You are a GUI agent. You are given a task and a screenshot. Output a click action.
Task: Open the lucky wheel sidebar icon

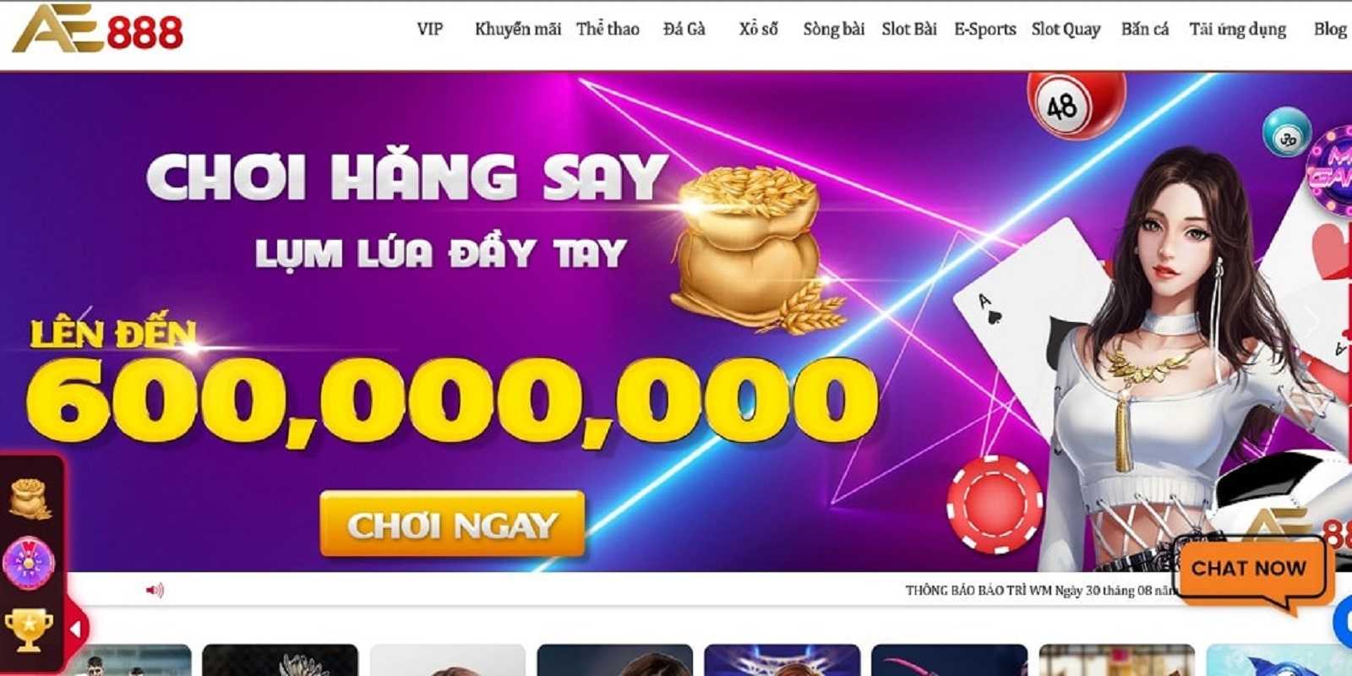29,562
